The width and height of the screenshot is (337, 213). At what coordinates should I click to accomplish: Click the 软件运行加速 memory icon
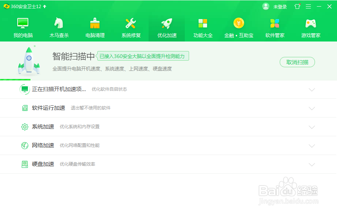pyautogui.click(x=25, y=108)
